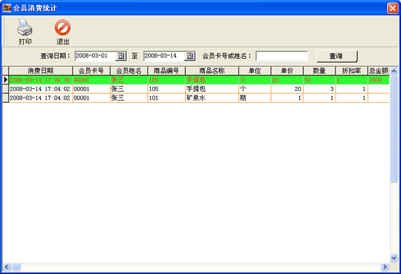Close the 会员消费统计 window

point(392,8)
